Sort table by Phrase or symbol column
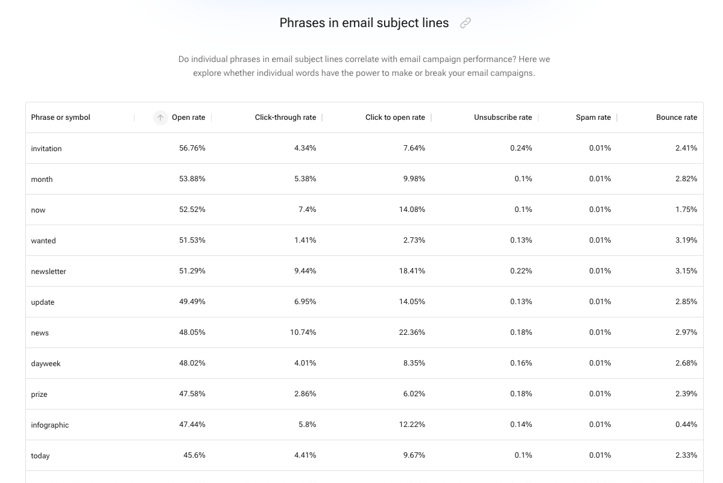 [60, 117]
